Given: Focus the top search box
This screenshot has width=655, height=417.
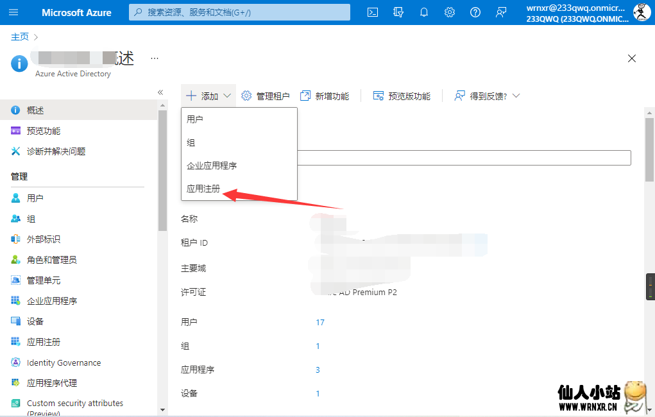Looking at the screenshot, I should 239,13.
